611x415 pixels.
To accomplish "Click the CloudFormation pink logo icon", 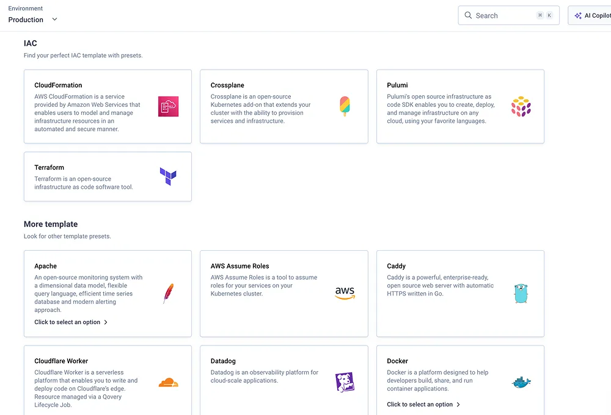I will (169, 106).
